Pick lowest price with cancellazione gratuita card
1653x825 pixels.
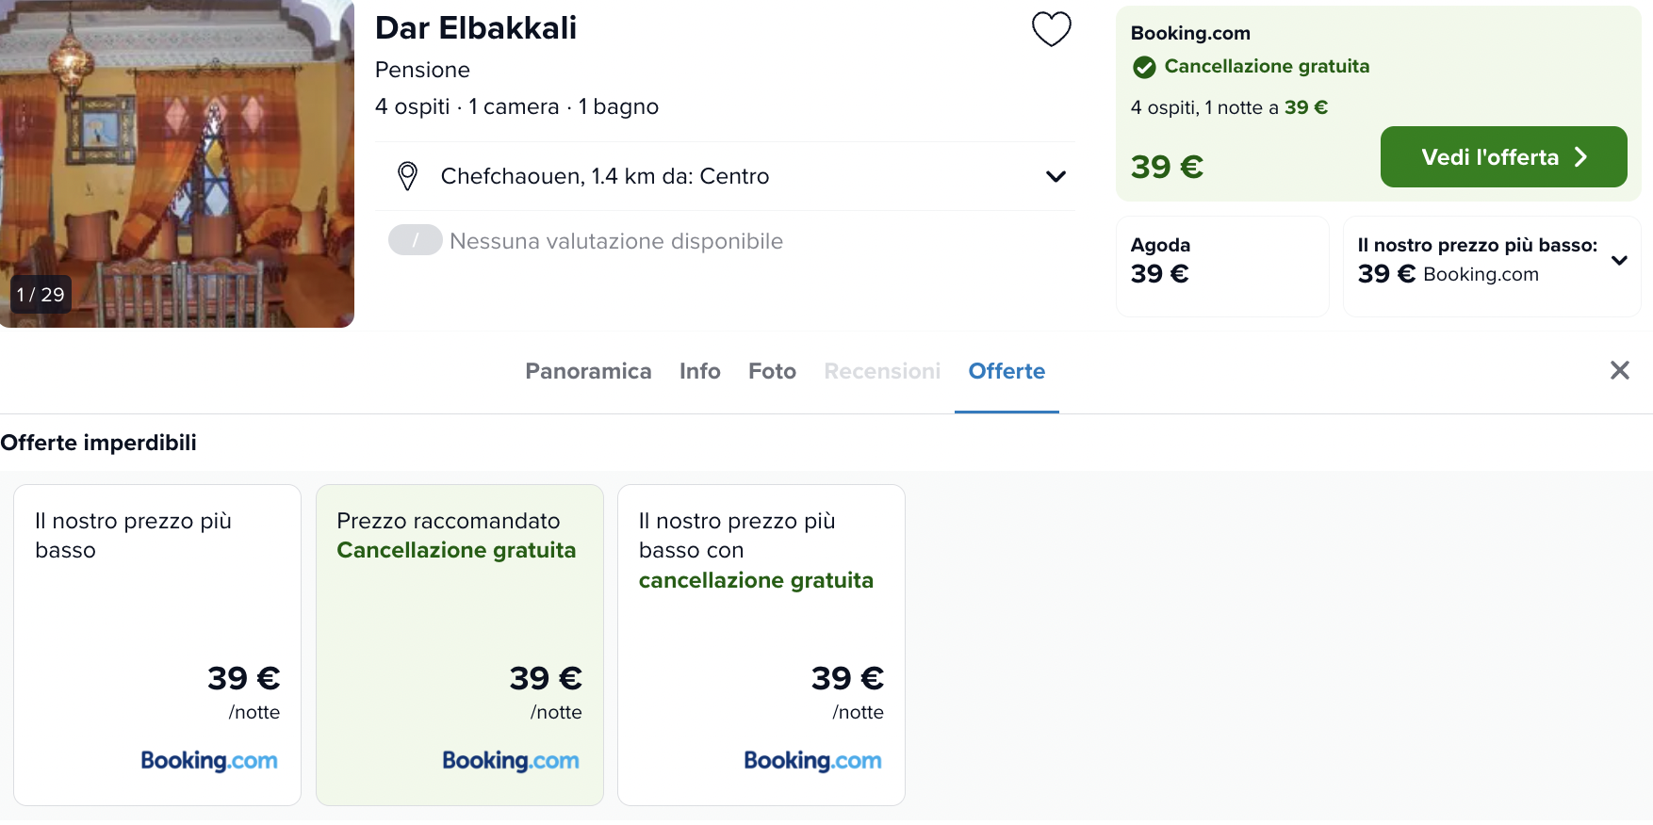coord(761,645)
